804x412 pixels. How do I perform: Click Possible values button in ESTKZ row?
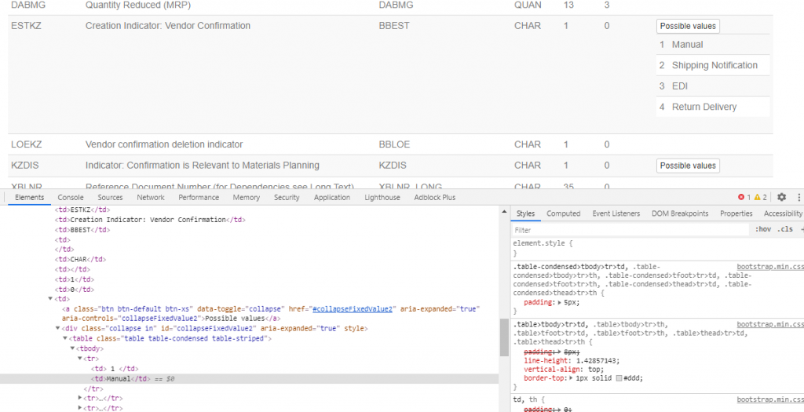(688, 26)
